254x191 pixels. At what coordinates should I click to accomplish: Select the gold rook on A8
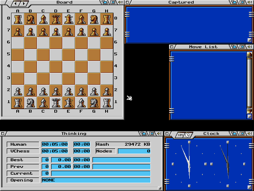(18, 19)
